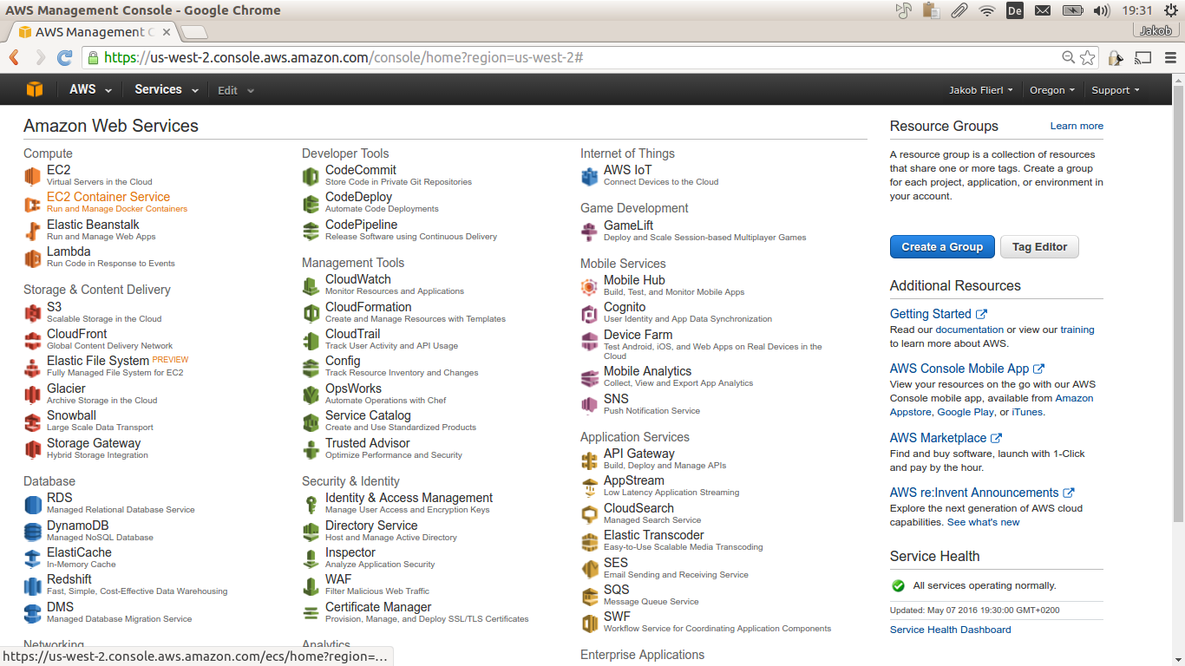
Task: Click the See what's new link
Action: 984,522
